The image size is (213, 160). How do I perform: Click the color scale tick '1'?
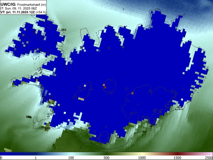(36, 158)
